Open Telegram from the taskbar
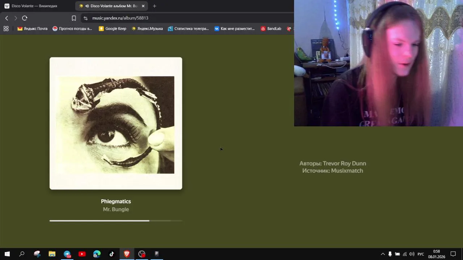The width and height of the screenshot is (463, 260). pos(67,254)
